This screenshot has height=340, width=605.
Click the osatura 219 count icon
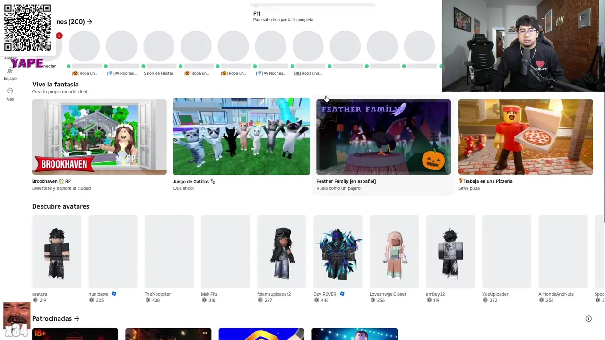(35, 300)
